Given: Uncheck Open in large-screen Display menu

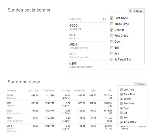Looking at the screenshot, I should [121, 108].
